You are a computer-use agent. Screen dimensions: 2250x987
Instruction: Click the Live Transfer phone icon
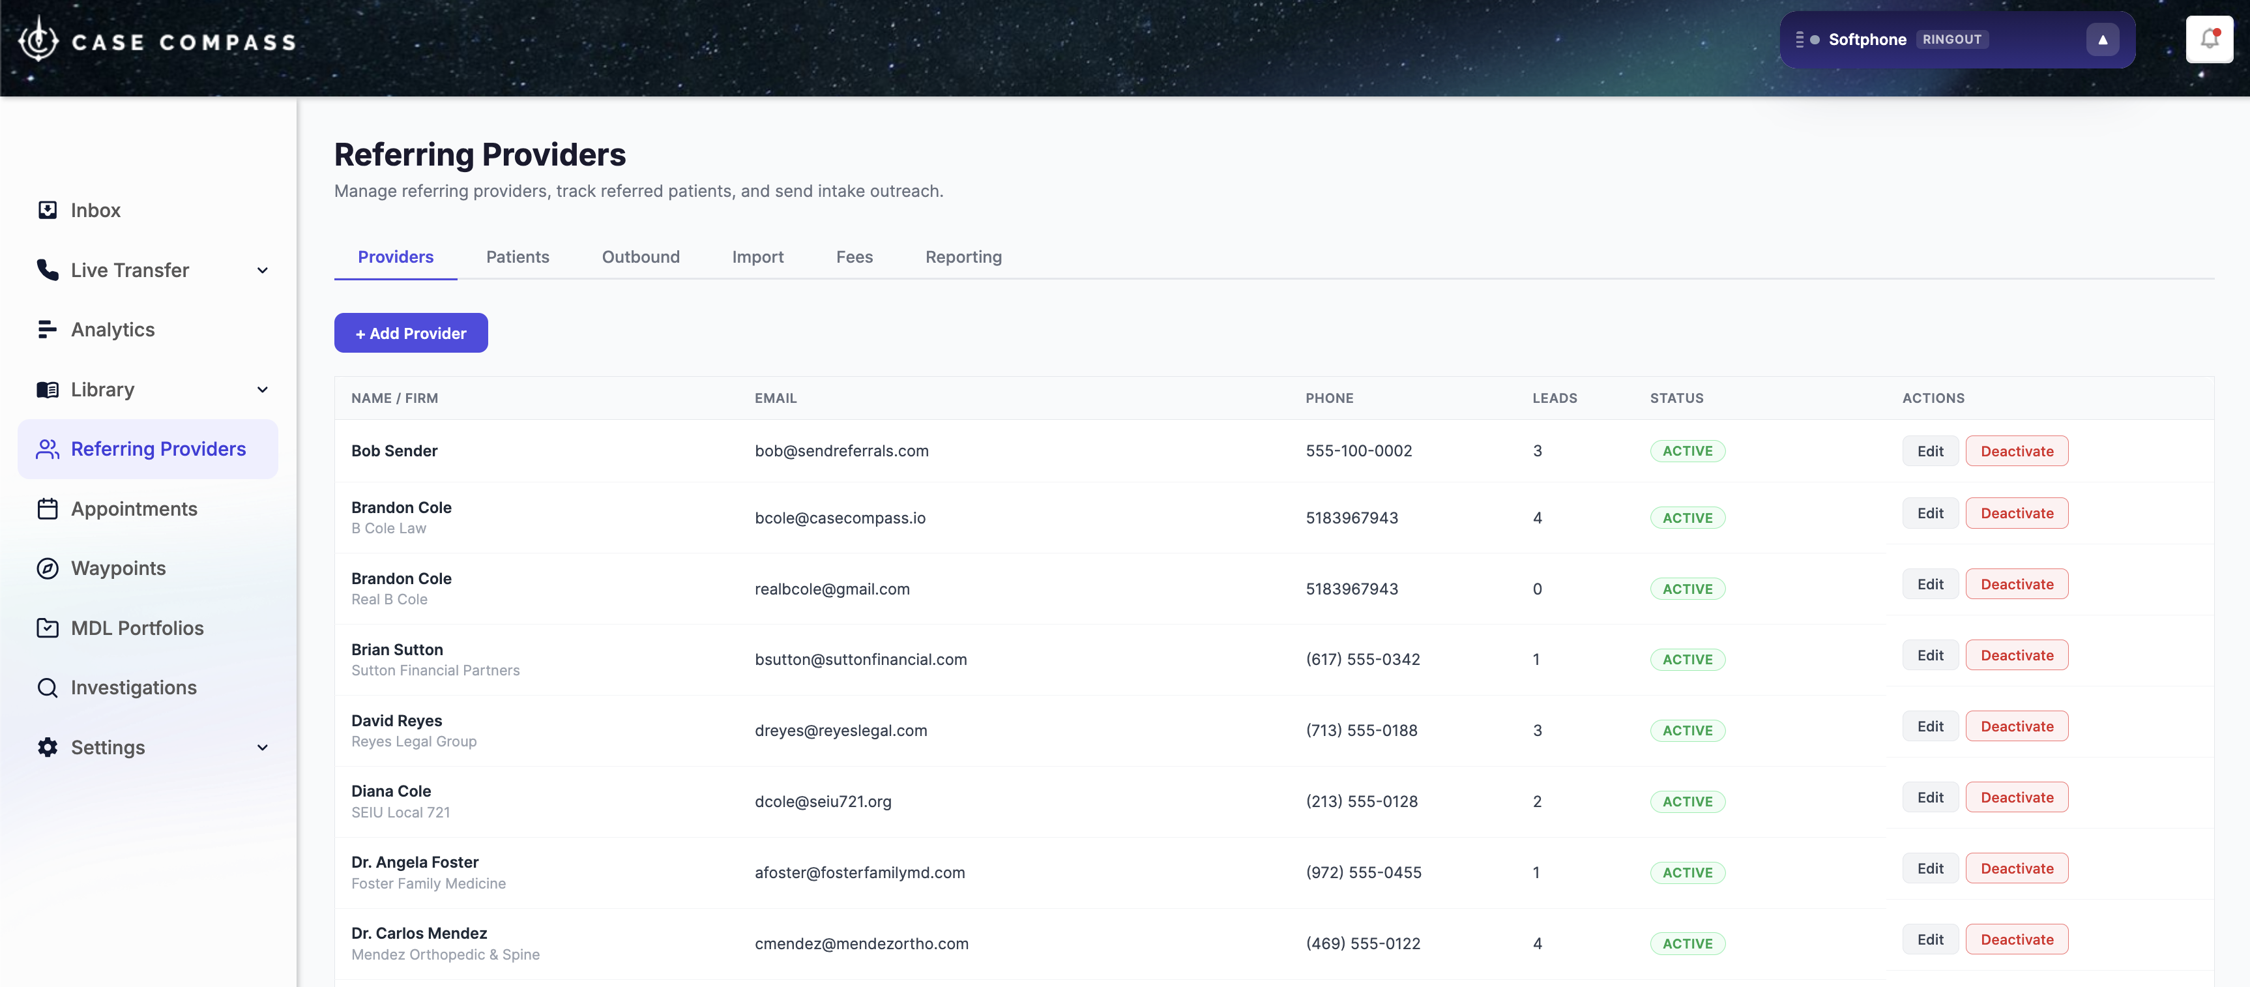[47, 270]
